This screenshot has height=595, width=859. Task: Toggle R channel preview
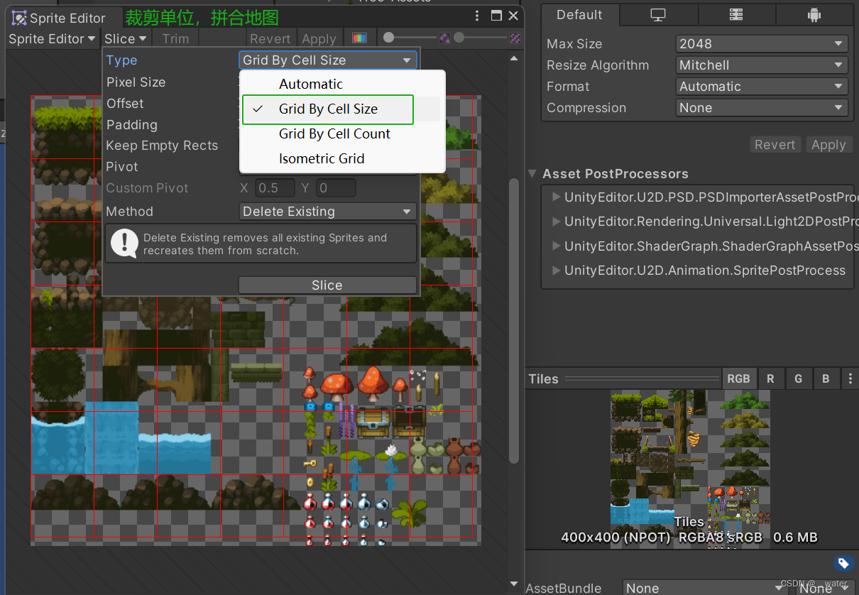click(x=770, y=378)
